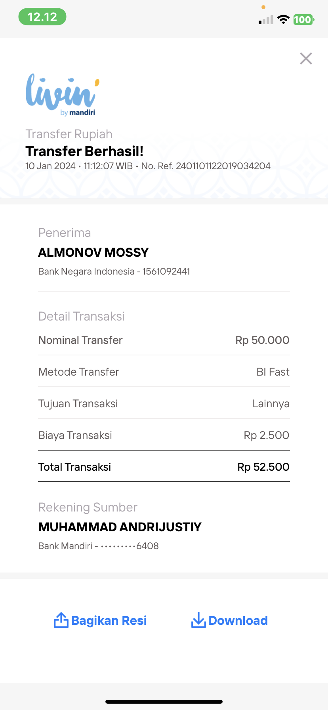Tap recipient name ALMONOV MOSSY
The height and width of the screenshot is (710, 328).
[93, 252]
